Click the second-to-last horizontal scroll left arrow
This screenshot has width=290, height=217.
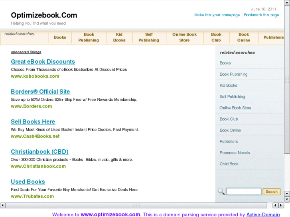tap(275, 205)
